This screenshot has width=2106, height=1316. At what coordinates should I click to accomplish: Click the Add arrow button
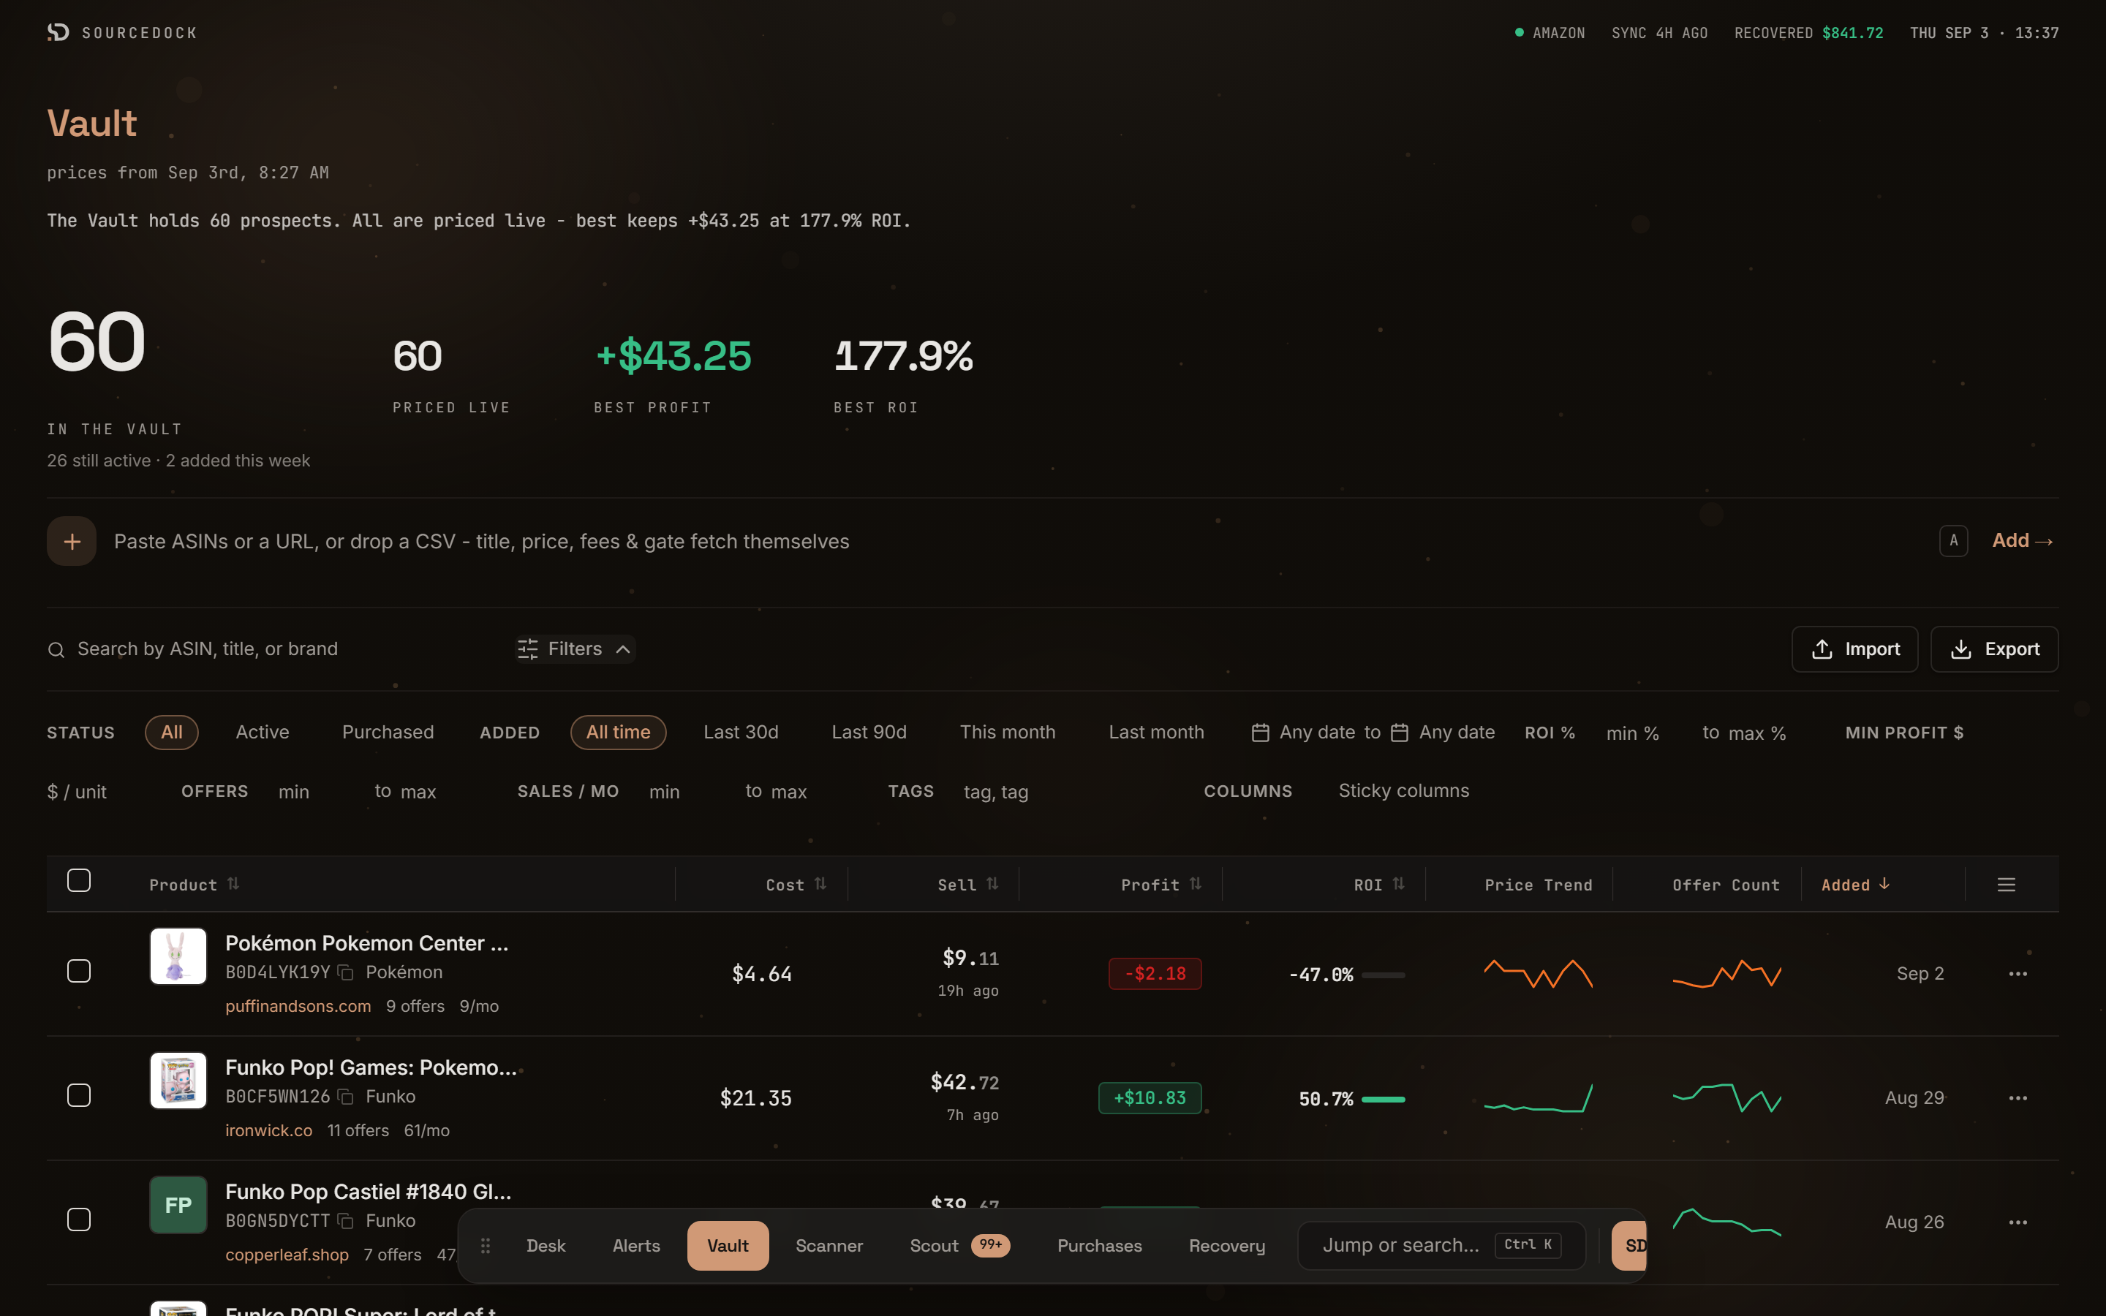pos(2023,540)
